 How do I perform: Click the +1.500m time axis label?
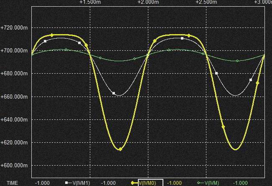(90, 2)
